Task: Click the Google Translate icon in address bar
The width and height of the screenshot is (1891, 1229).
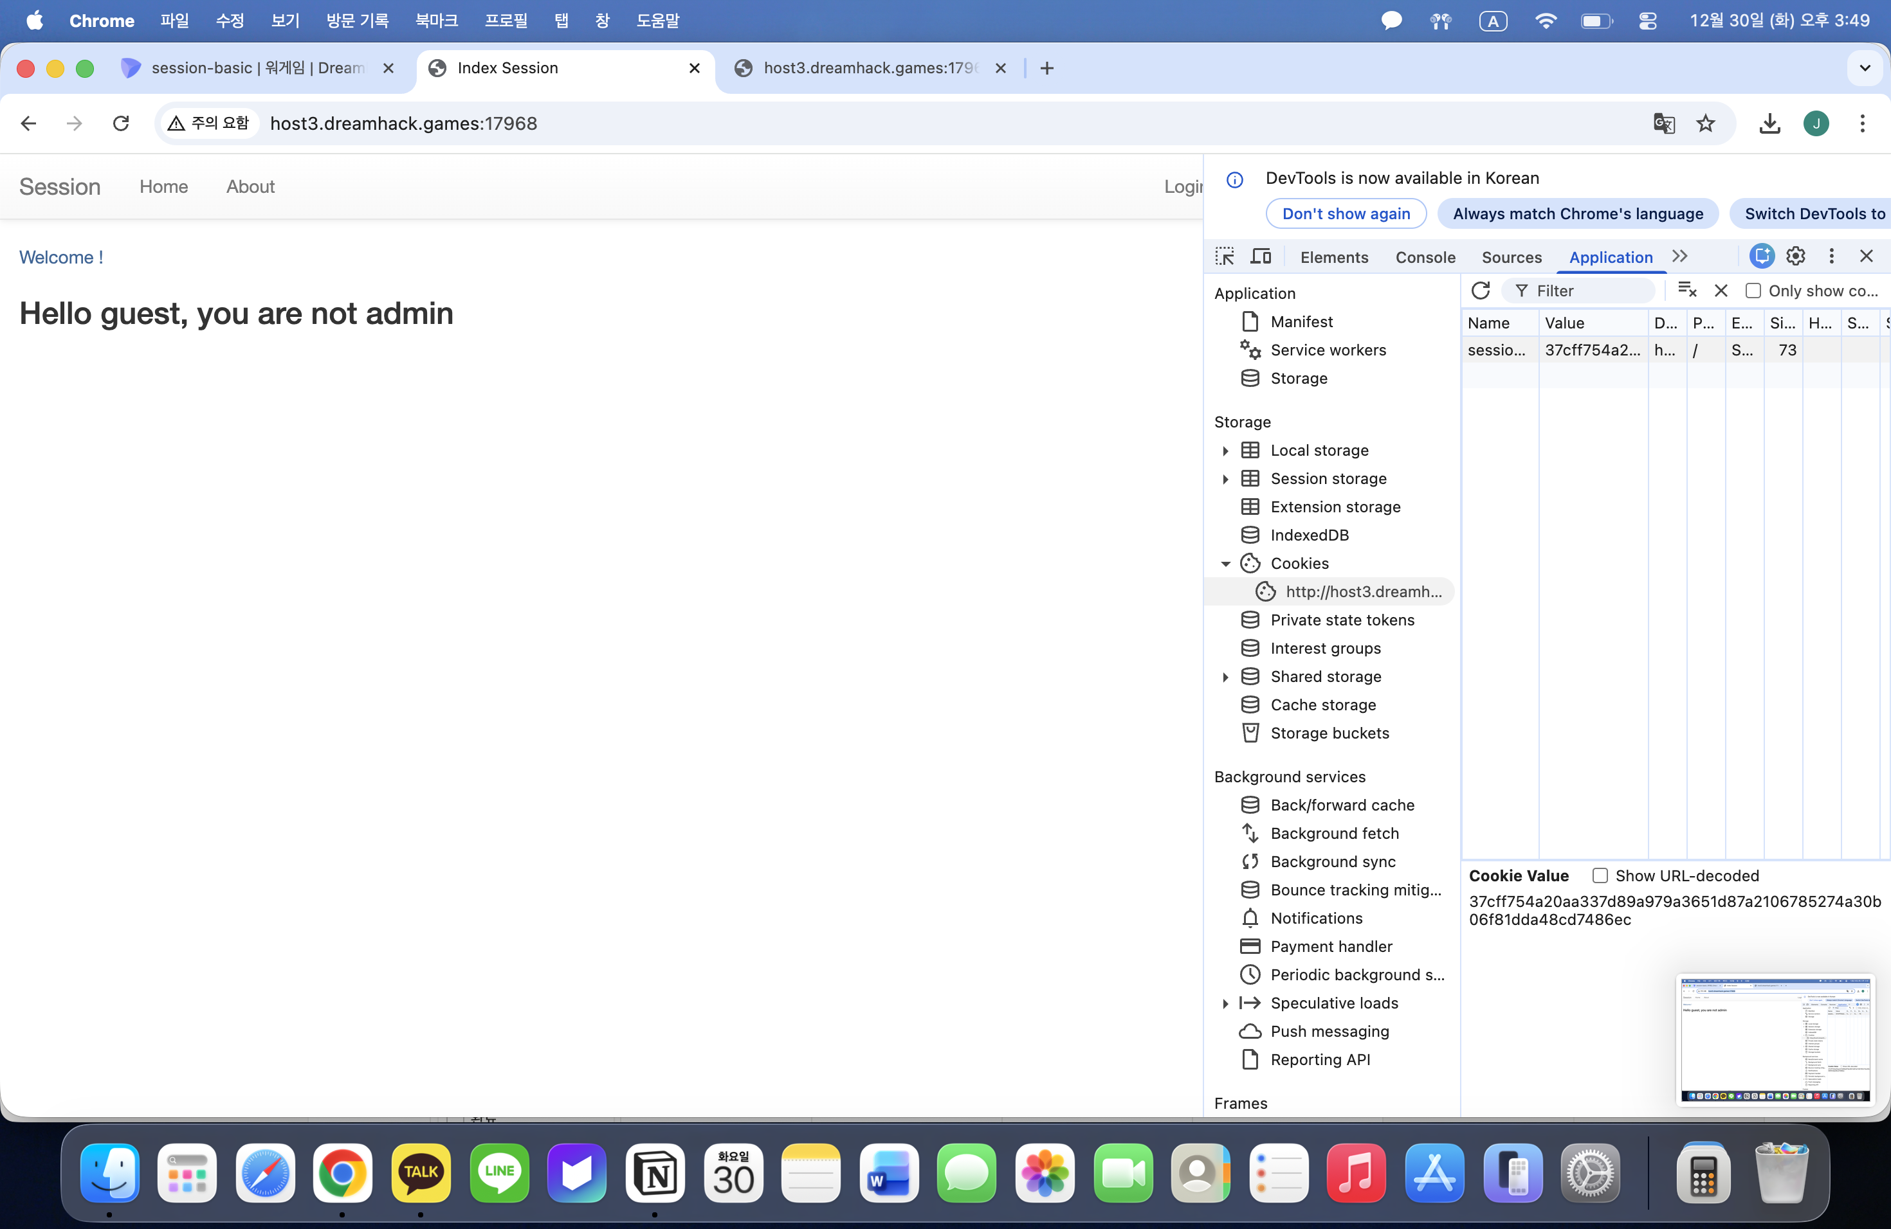Action: coord(1664,123)
